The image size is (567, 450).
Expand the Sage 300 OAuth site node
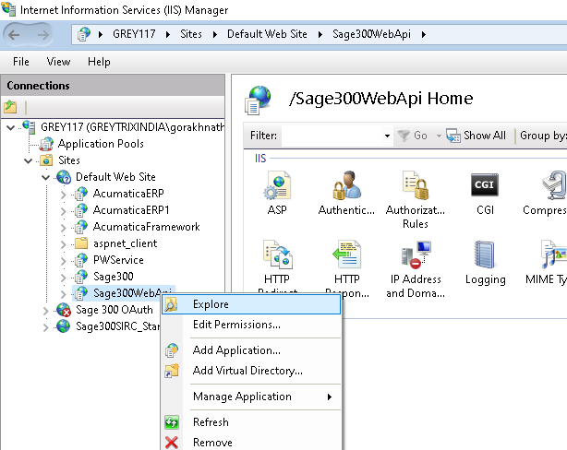45,311
